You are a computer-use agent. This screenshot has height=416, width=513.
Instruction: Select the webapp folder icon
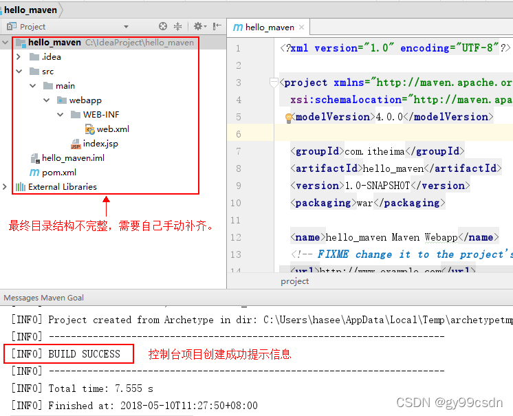pos(61,100)
